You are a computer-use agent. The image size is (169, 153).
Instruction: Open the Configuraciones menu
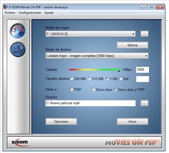pyautogui.click(x=30, y=13)
